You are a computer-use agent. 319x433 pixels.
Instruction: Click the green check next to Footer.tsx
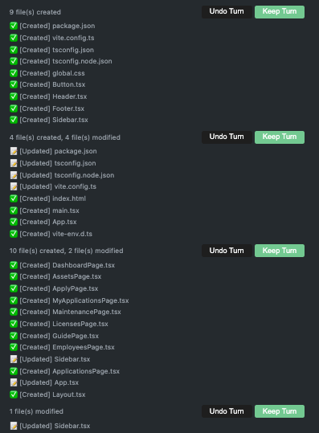14,108
